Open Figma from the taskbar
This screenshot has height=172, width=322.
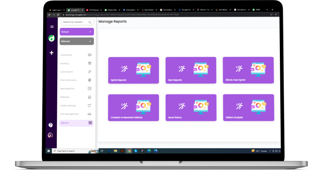[142, 151]
